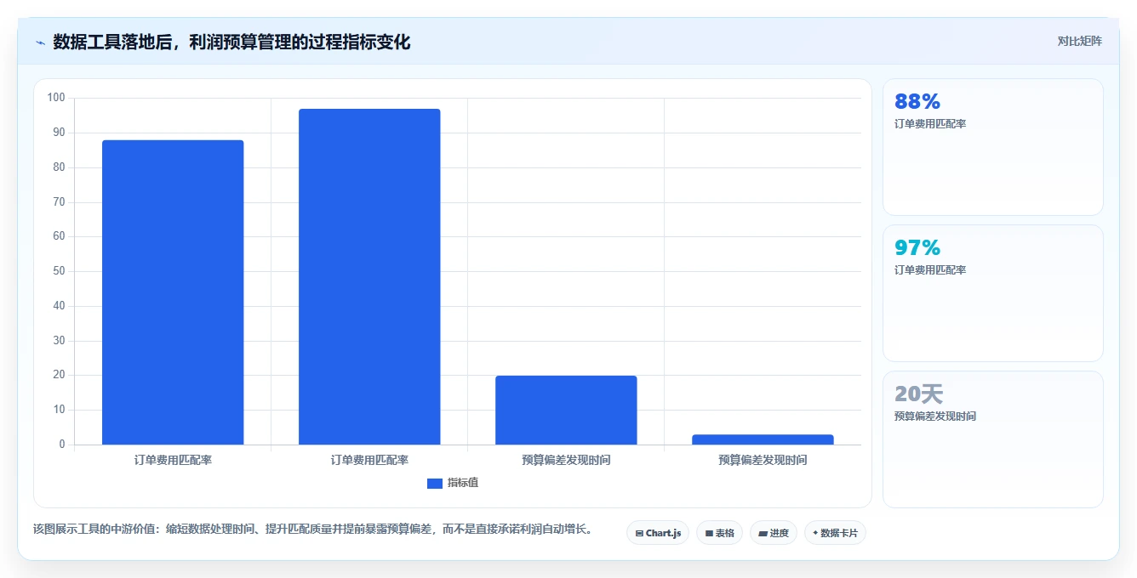Click the 订单费用匹配率 caption under 97%
Viewport: 1137px width, 578px height.
pyautogui.click(x=930, y=270)
